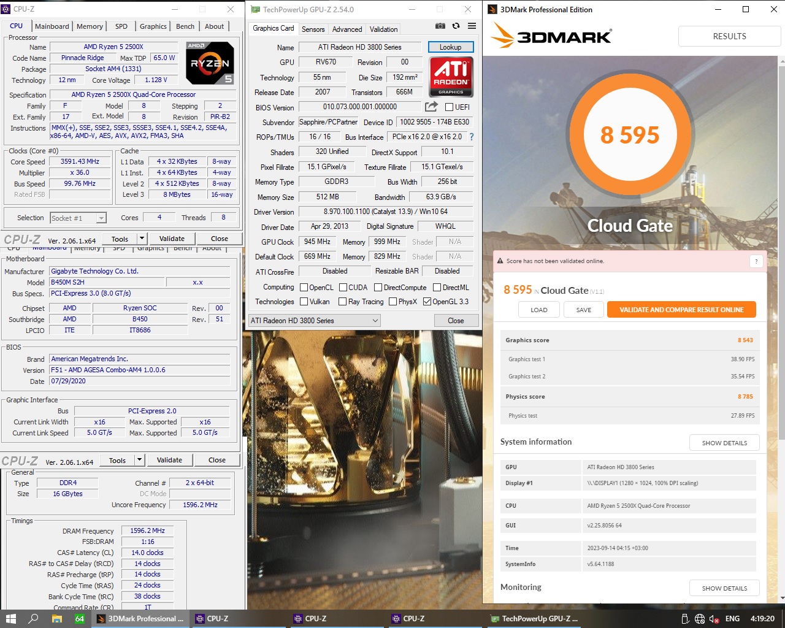Image resolution: width=785 pixels, height=628 pixels.
Task: Click the SAVE button in 3DMark
Action: (584, 310)
